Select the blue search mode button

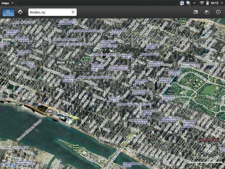click(x=8, y=12)
